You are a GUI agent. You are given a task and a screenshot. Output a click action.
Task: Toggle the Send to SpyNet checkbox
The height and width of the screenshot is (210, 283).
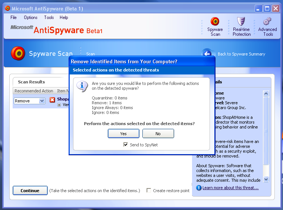pyautogui.click(x=126, y=144)
